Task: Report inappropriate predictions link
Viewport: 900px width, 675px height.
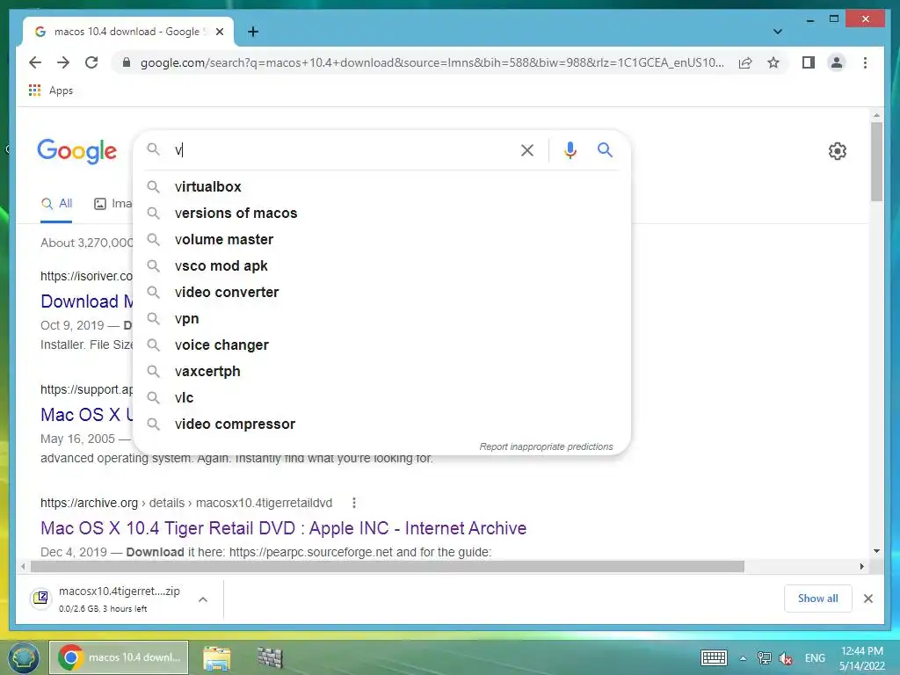Action: point(546,446)
